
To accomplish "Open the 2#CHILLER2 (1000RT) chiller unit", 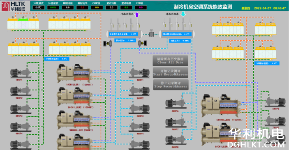I will [74, 97].
